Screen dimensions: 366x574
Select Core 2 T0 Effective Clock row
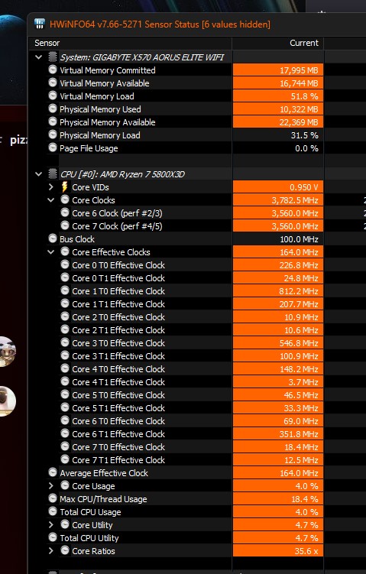point(118,317)
